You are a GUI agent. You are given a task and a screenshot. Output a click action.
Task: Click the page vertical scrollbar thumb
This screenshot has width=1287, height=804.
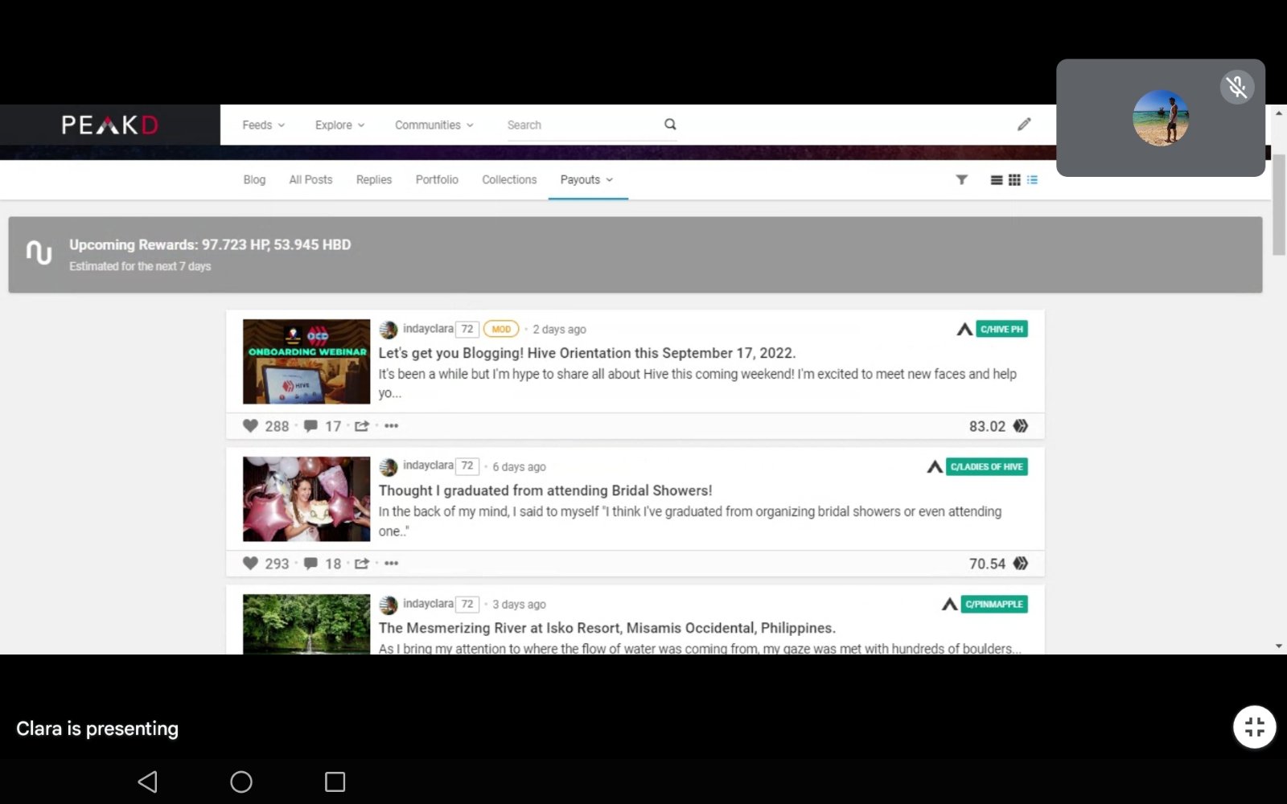pos(1279,205)
